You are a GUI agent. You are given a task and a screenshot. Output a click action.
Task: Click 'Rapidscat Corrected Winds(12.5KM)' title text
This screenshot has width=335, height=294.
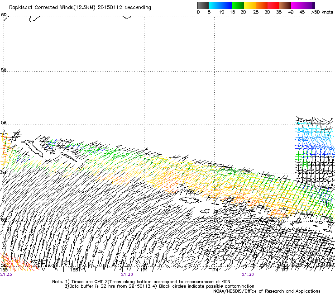click(52, 8)
